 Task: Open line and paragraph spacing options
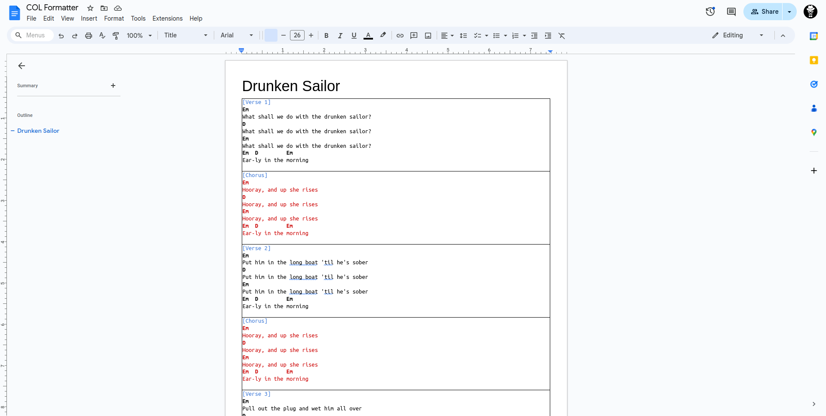[x=463, y=36]
